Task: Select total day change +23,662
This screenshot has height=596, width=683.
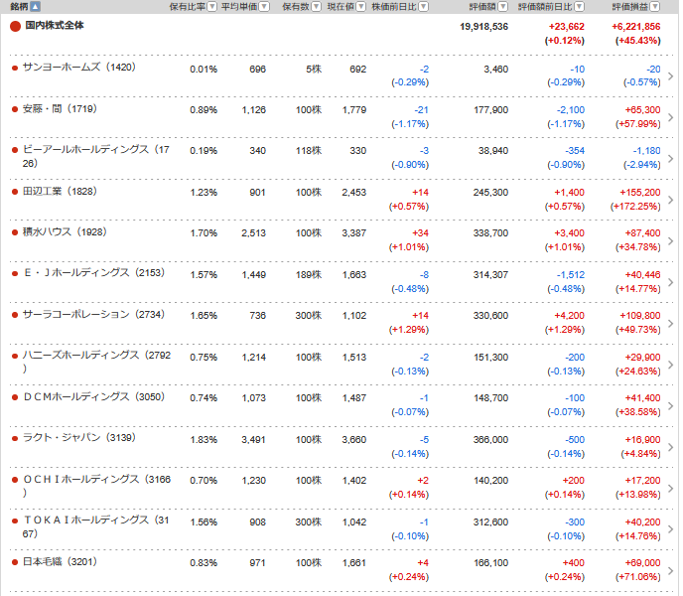Action: 566,27
